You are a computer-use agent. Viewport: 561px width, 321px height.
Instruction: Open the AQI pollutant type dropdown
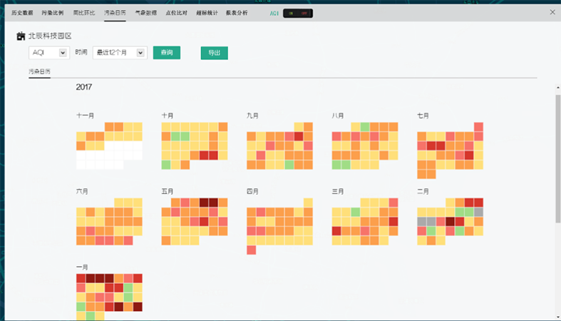click(48, 53)
